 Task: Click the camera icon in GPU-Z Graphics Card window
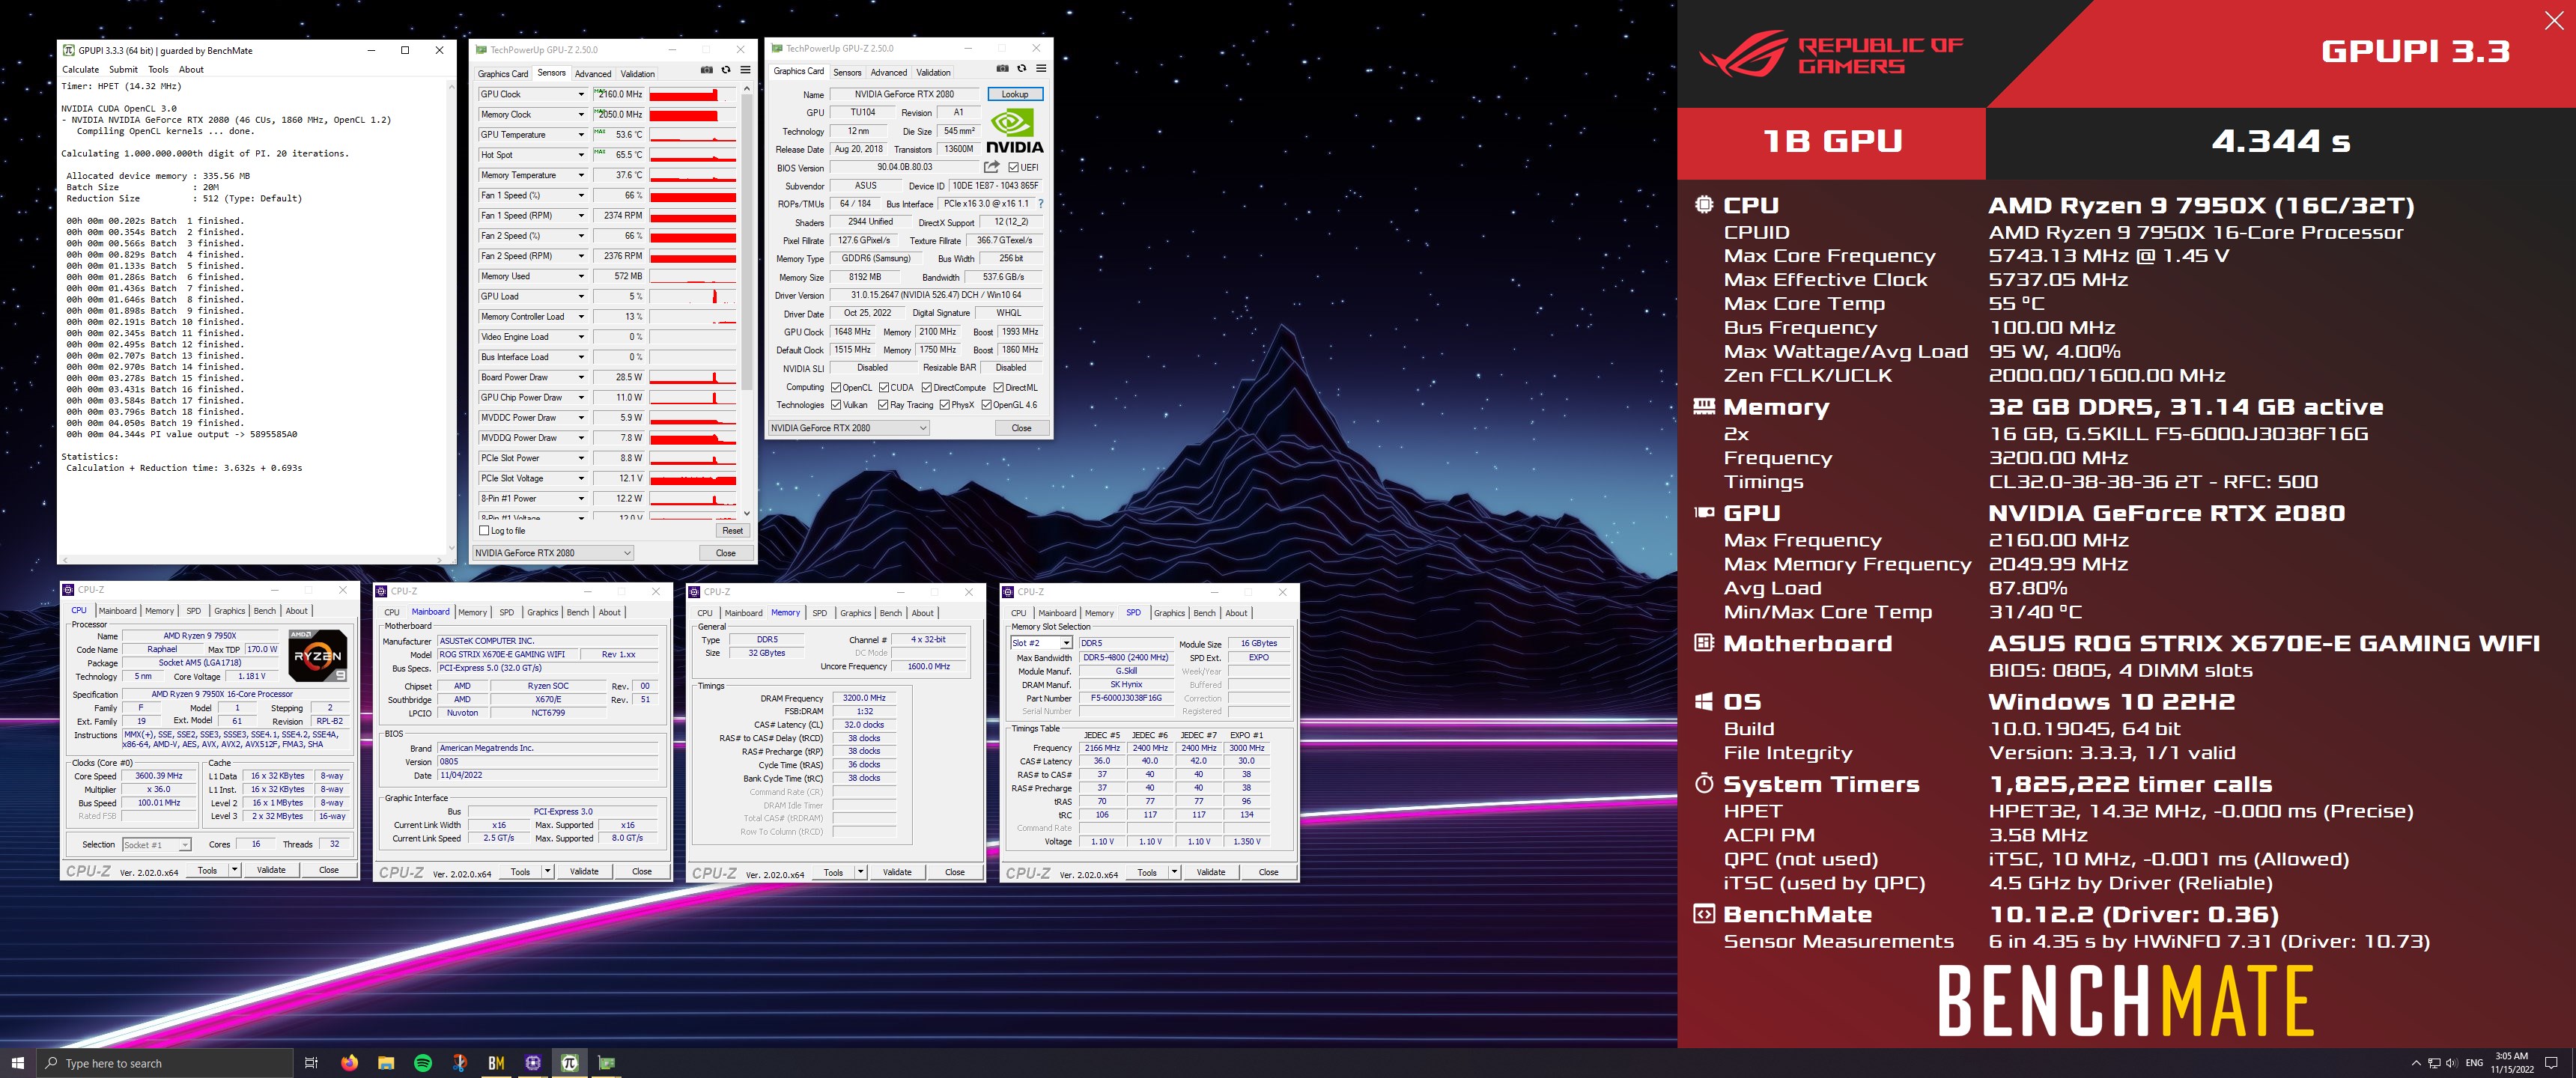1002,68
